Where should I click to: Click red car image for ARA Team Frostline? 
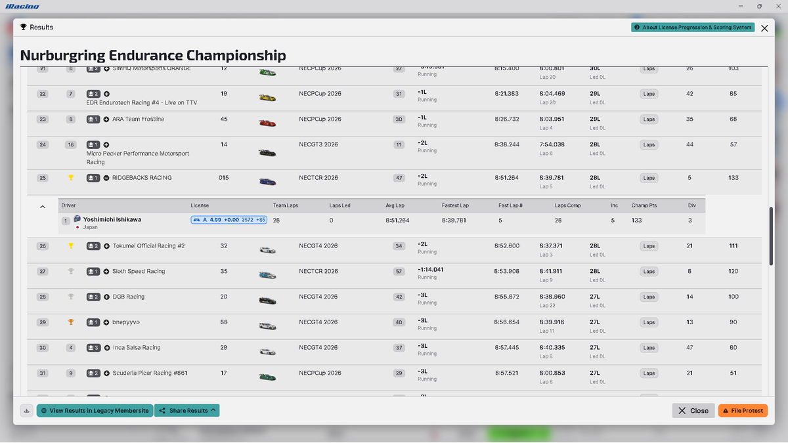point(267,123)
